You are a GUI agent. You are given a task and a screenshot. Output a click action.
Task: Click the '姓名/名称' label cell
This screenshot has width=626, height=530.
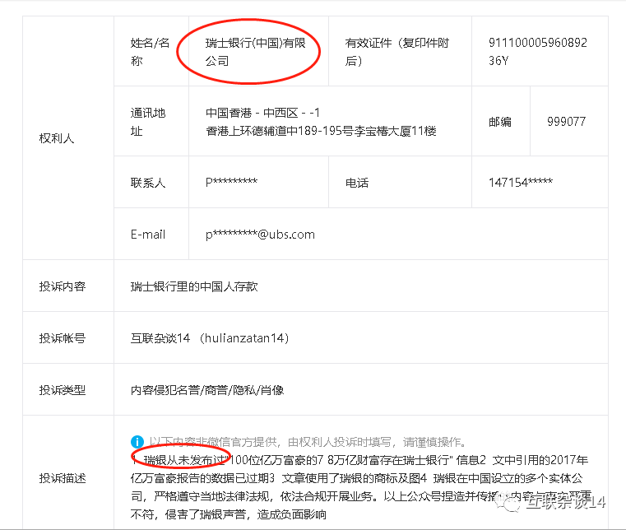coord(151,51)
